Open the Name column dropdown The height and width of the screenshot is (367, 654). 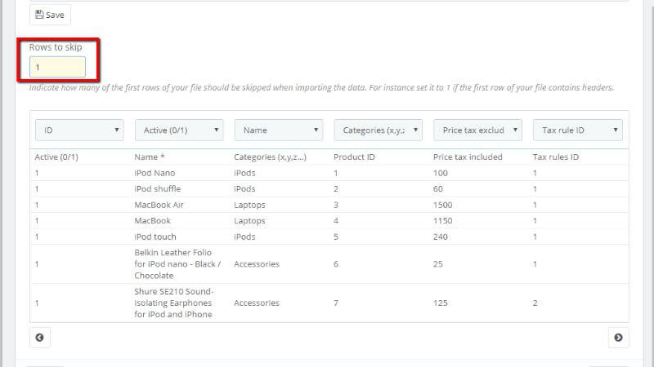[279, 130]
